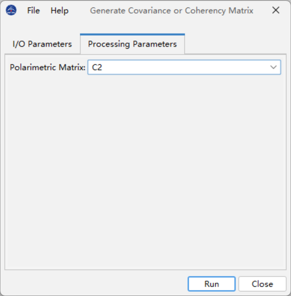Image resolution: width=291 pixels, height=296 pixels.
Task: Click the C2 value in the combo box
Action: point(98,67)
